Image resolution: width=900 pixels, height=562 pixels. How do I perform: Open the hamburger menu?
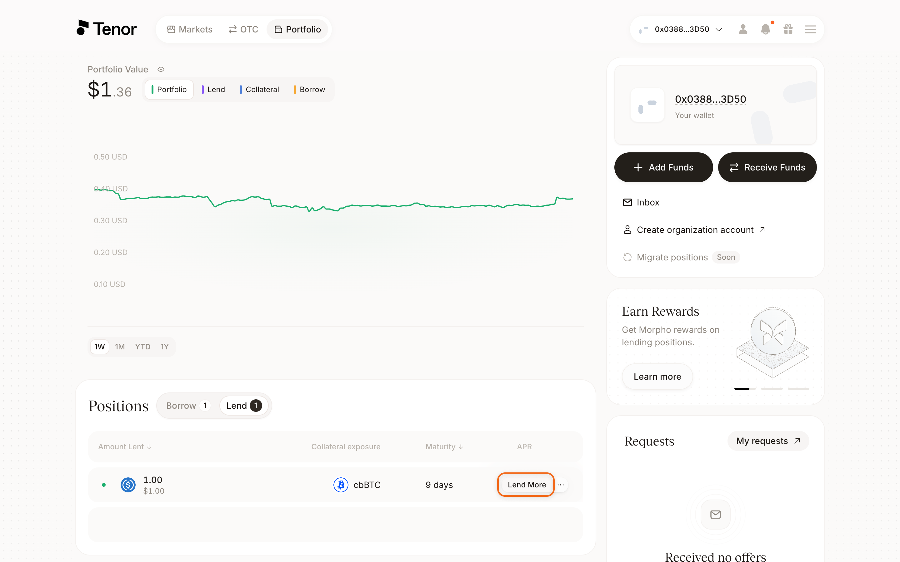[x=811, y=29]
